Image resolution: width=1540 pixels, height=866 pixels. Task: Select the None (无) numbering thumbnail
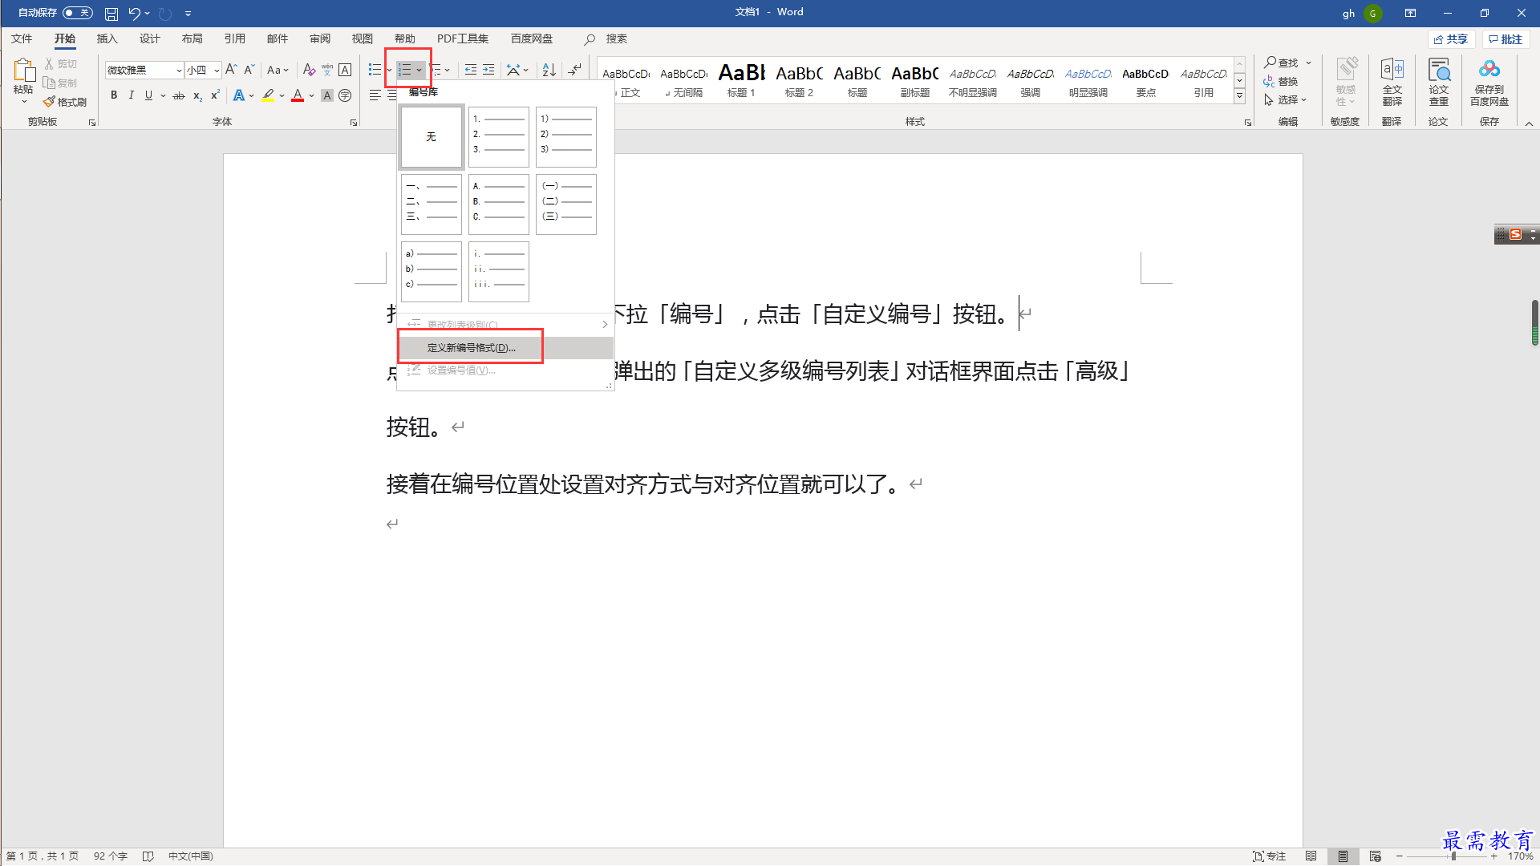point(432,137)
